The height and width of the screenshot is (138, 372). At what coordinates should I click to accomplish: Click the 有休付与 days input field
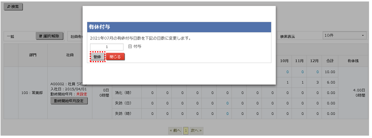pyautogui.click(x=107, y=47)
